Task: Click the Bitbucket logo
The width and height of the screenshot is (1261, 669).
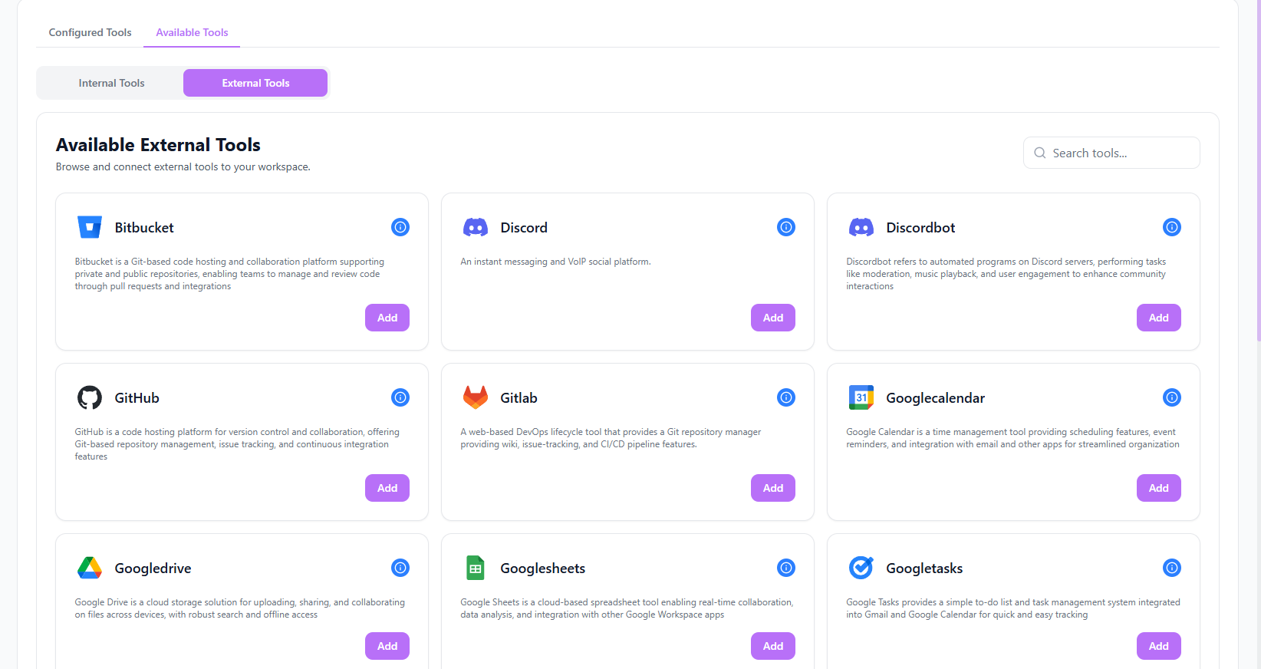Action: click(90, 227)
